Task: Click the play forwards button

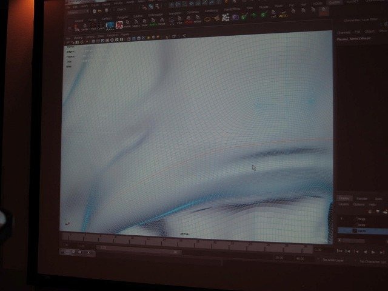Action: (x=373, y=252)
